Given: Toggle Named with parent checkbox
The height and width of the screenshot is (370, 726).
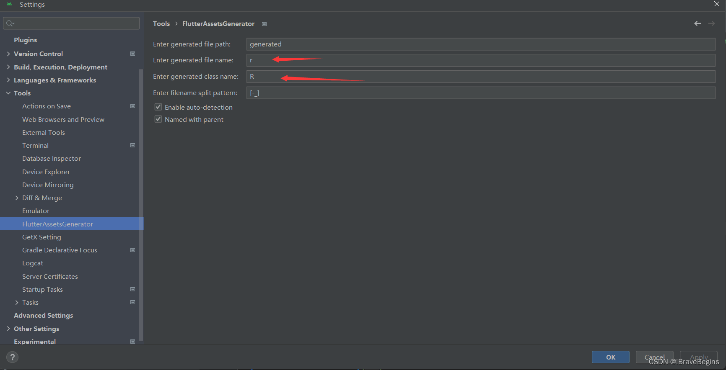Looking at the screenshot, I should tap(158, 119).
